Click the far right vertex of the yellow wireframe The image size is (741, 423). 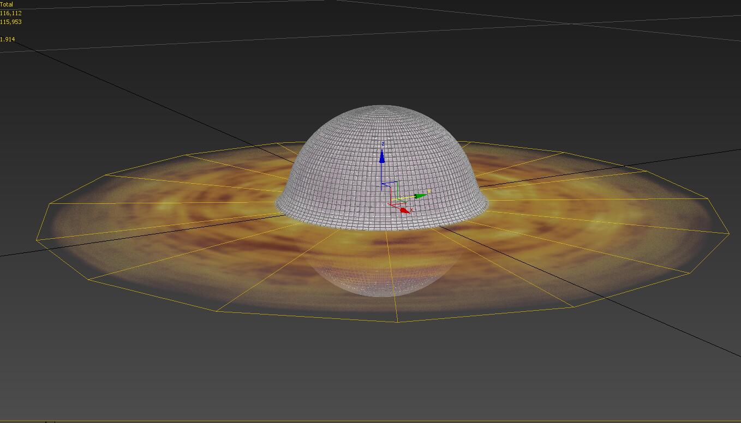tap(729, 233)
